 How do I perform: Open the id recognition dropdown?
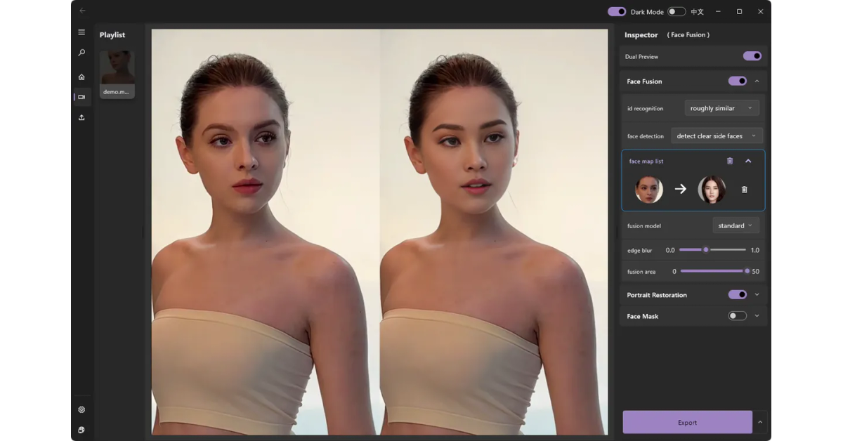tap(722, 108)
